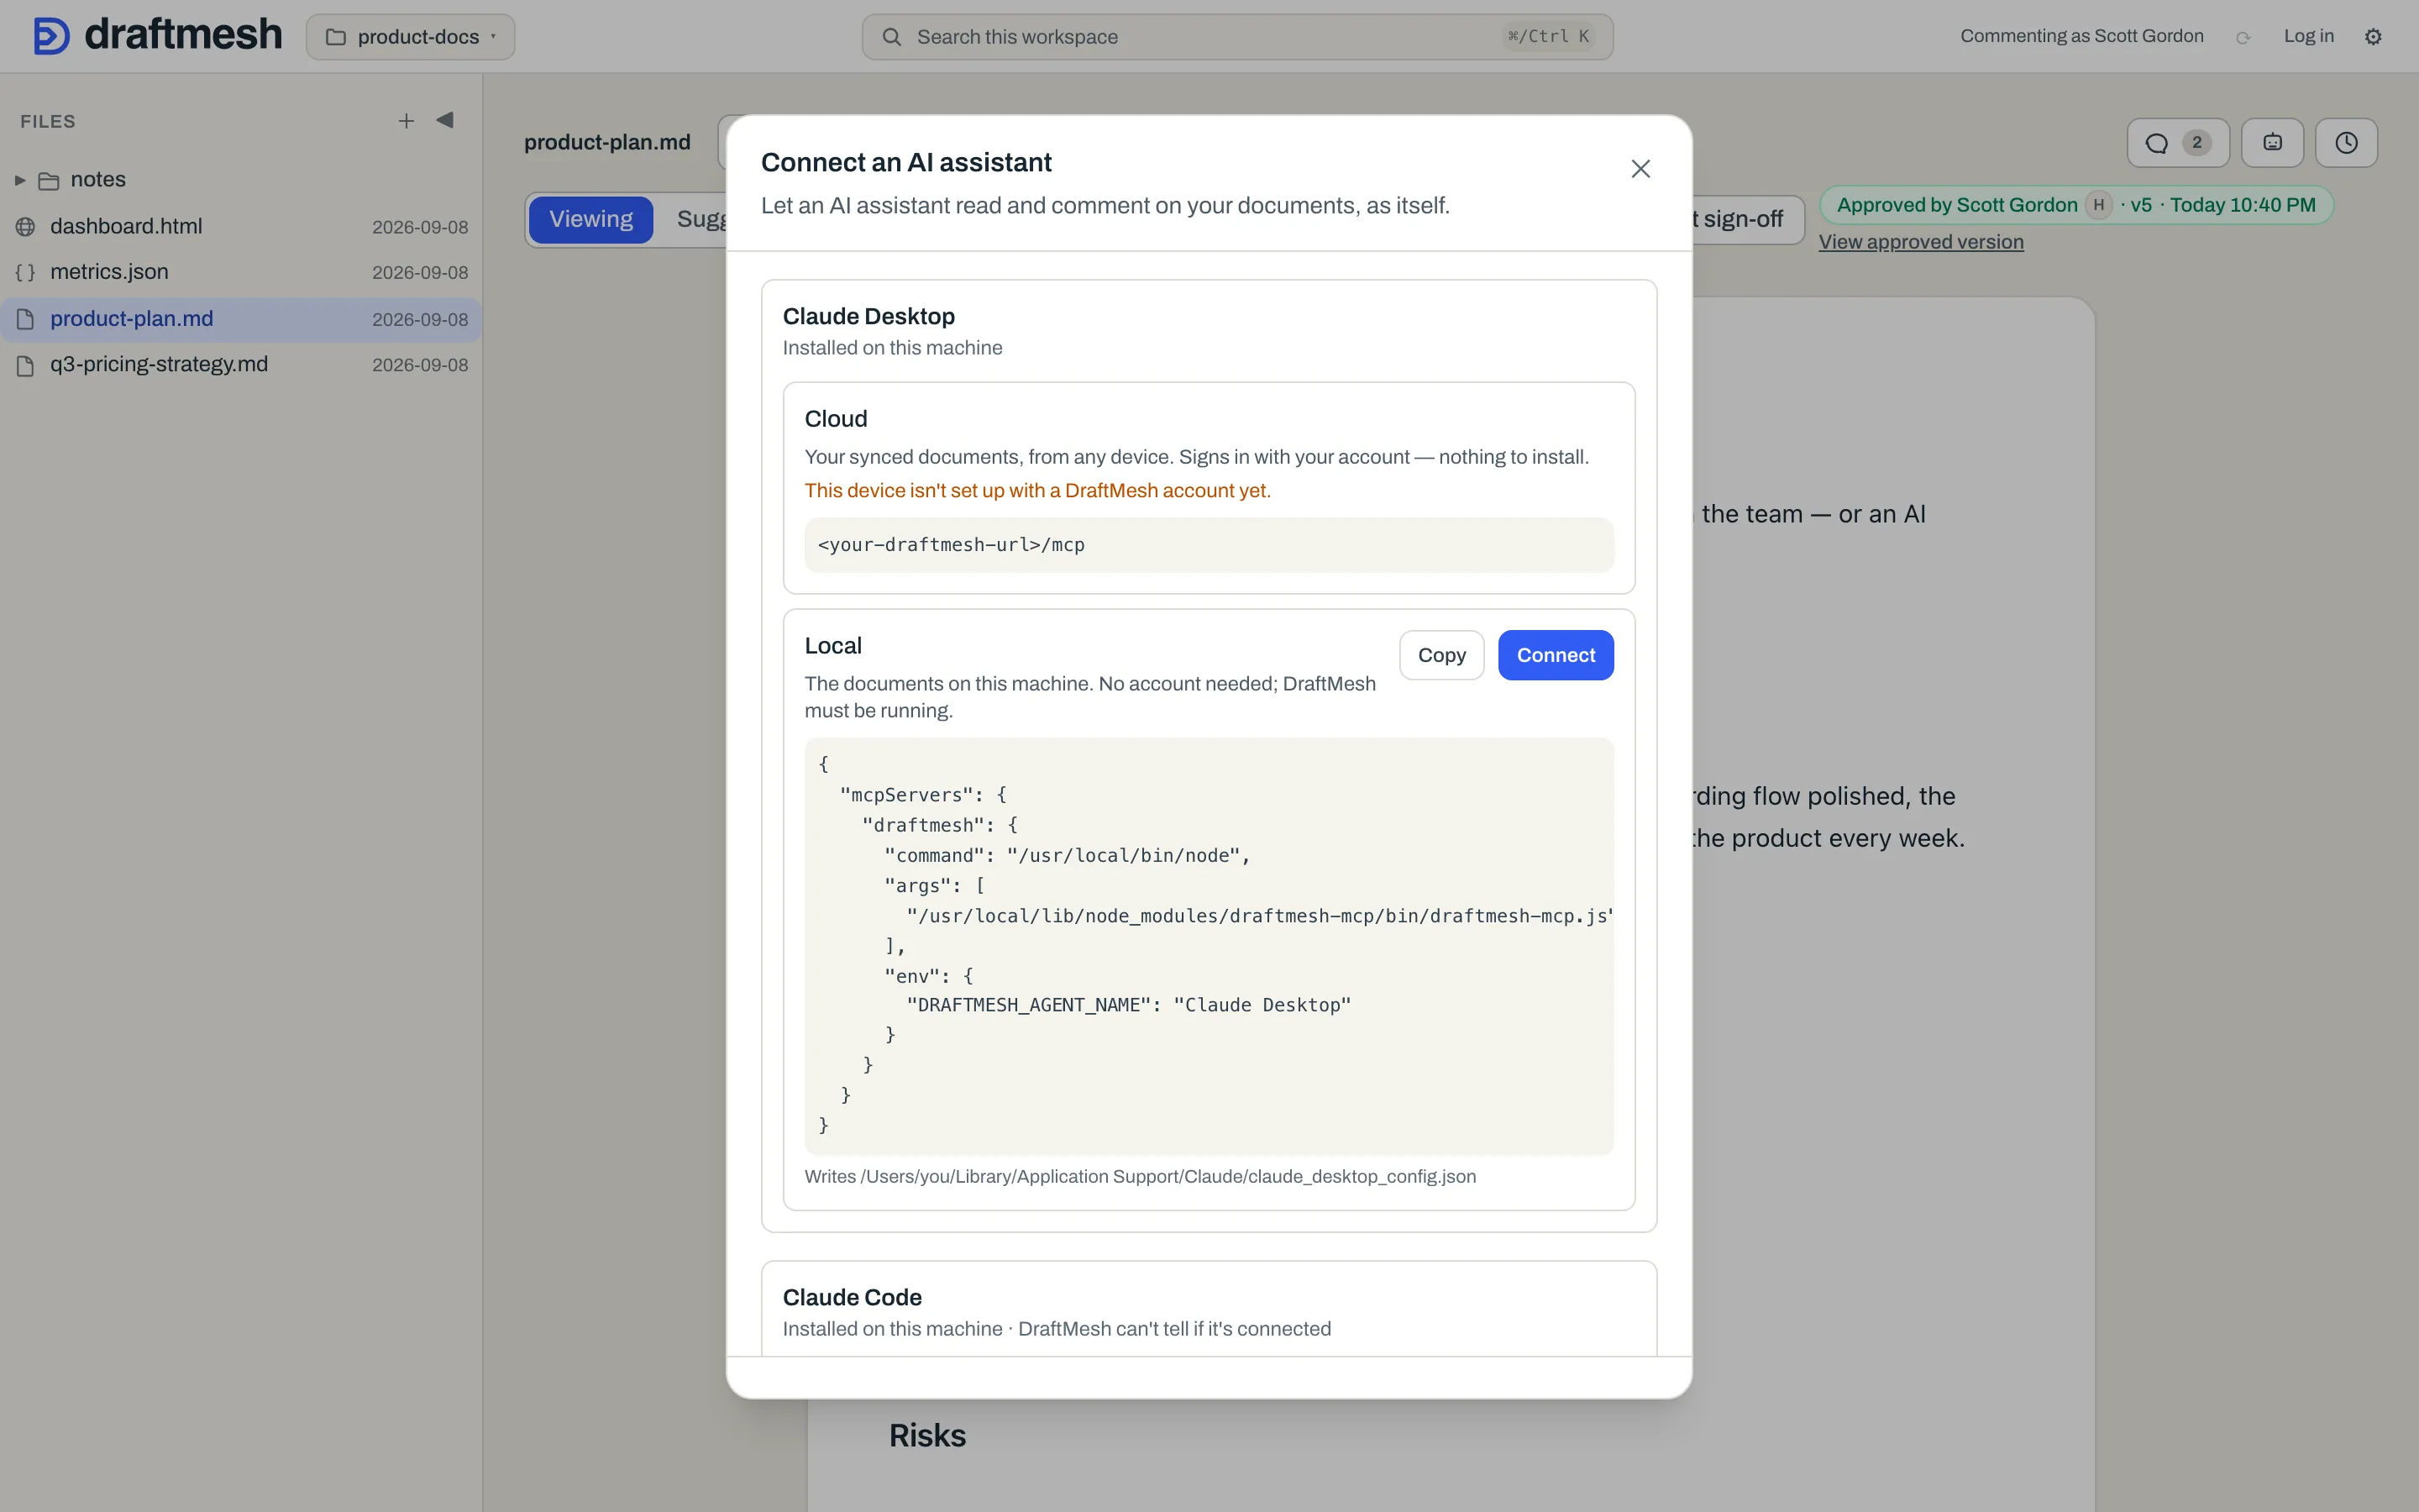Click the globe icon beside dashboard.html
Image resolution: width=2419 pixels, height=1512 pixels.
[x=26, y=227]
